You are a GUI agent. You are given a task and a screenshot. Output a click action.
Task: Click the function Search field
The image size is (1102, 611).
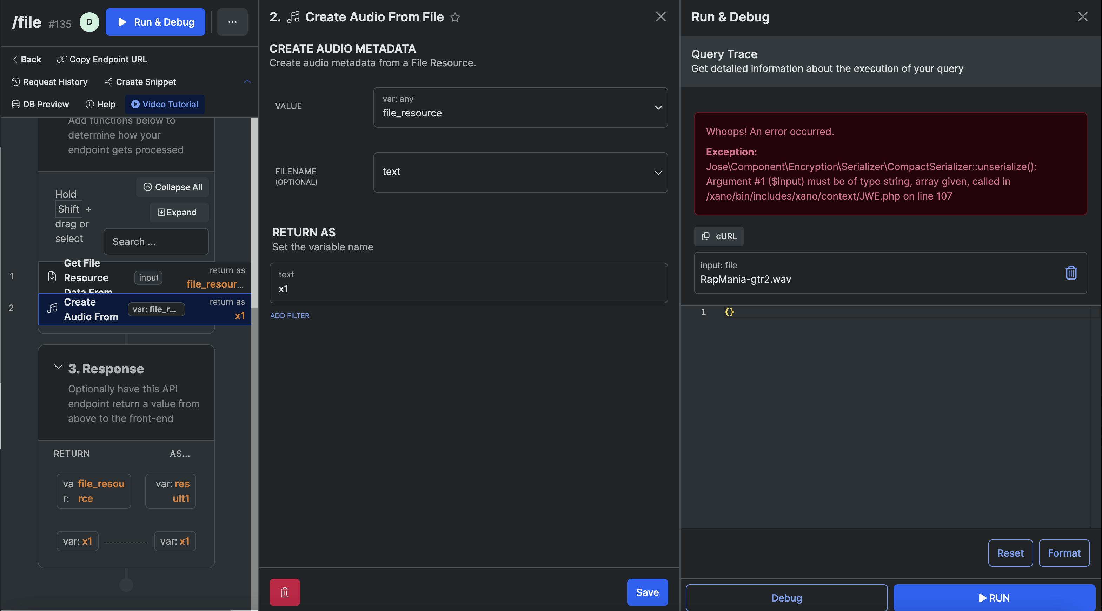coord(156,242)
